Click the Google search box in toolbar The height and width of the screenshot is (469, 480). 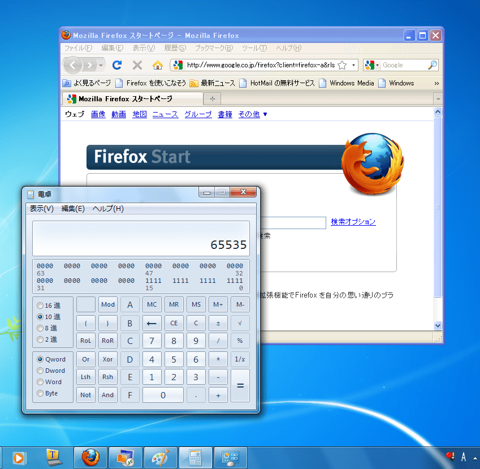404,65
